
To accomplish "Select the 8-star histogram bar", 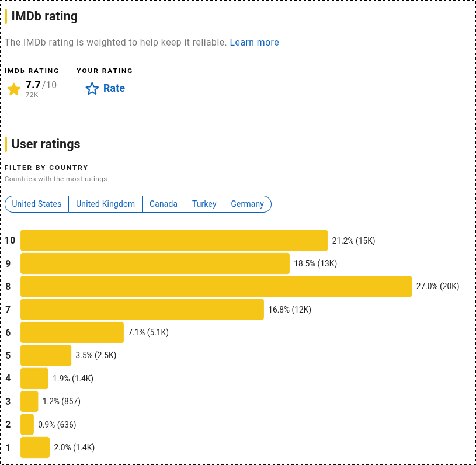I will (x=216, y=286).
